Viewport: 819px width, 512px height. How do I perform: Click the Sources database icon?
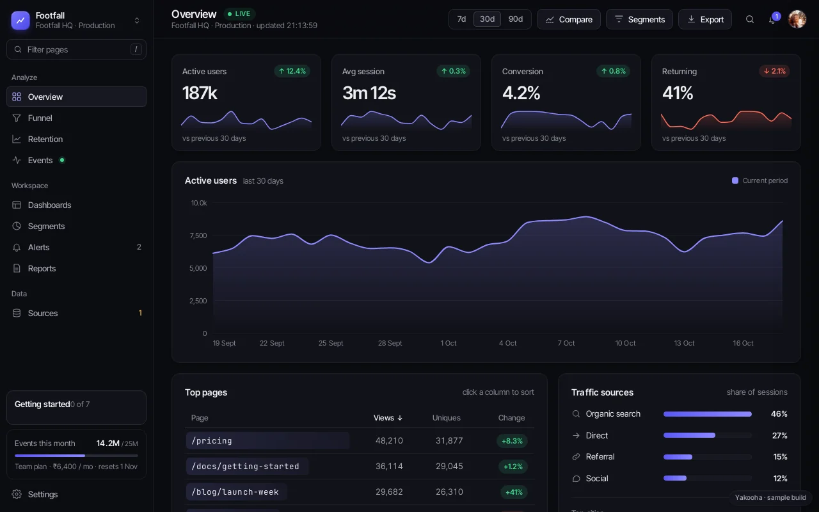(x=17, y=313)
